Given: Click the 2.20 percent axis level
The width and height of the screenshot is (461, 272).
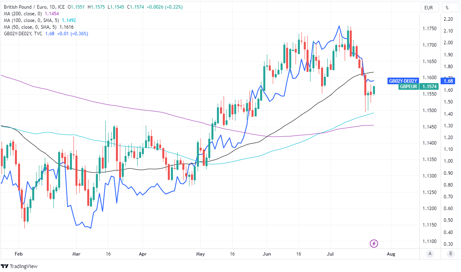Looking at the screenshot, I should tap(447, 19).
